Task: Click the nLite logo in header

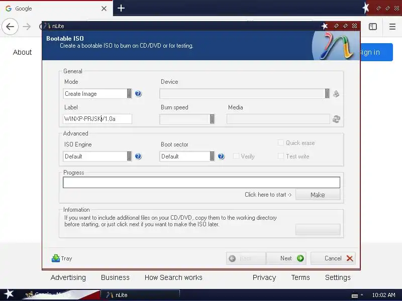Action: [x=336, y=46]
